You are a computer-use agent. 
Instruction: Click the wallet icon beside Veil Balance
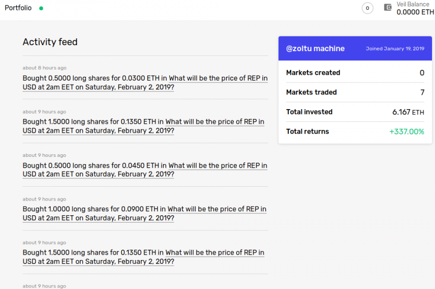pos(388,8)
